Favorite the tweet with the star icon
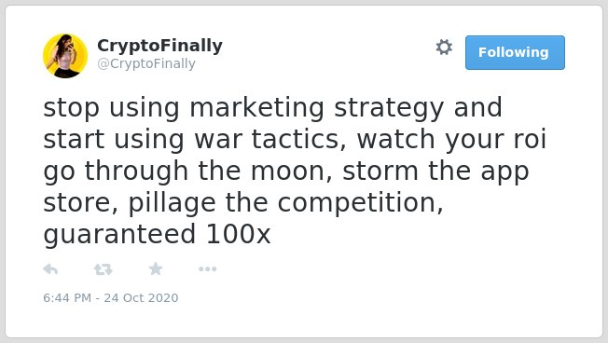608x343 pixels. (x=156, y=268)
